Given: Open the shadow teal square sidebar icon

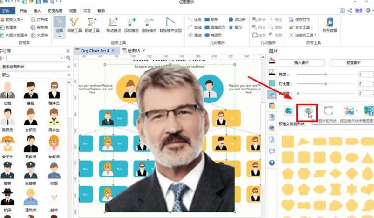Looking at the screenshot, I should 272,83.
